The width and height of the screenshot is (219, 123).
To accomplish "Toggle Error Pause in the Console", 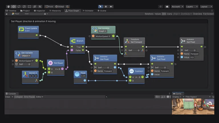I will tap(29, 97).
